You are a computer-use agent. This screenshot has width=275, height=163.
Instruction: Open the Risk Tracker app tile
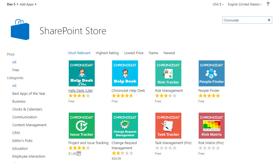click(x=168, y=73)
